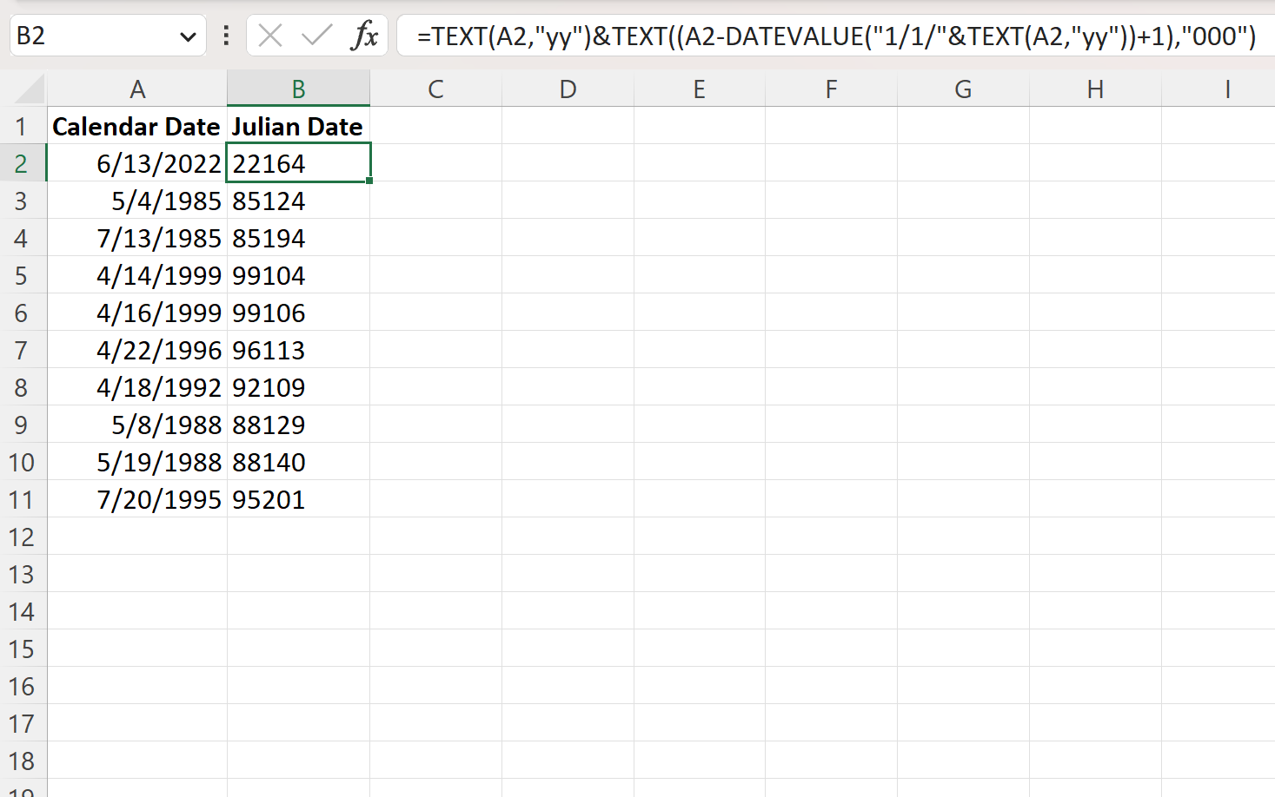Image resolution: width=1275 pixels, height=797 pixels.
Task: Select column header A
Action: click(x=137, y=88)
